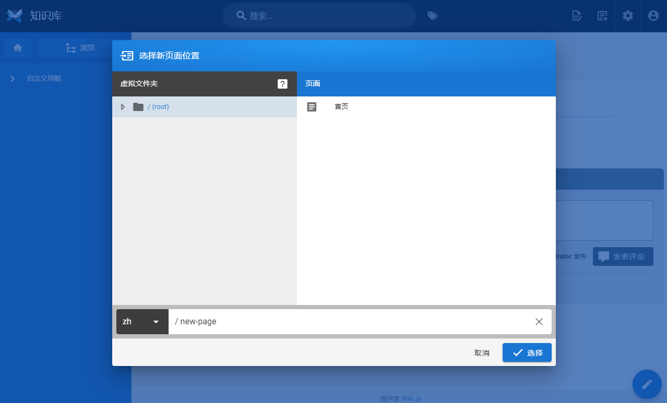Click the 取消 cancel button
Viewport: 667px width, 403px height.
(482, 353)
